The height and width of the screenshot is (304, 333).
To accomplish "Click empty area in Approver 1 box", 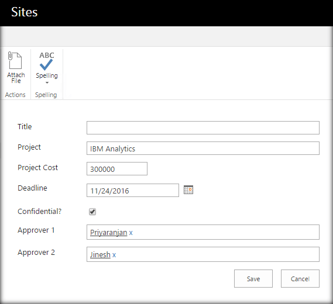I will [225, 232].
